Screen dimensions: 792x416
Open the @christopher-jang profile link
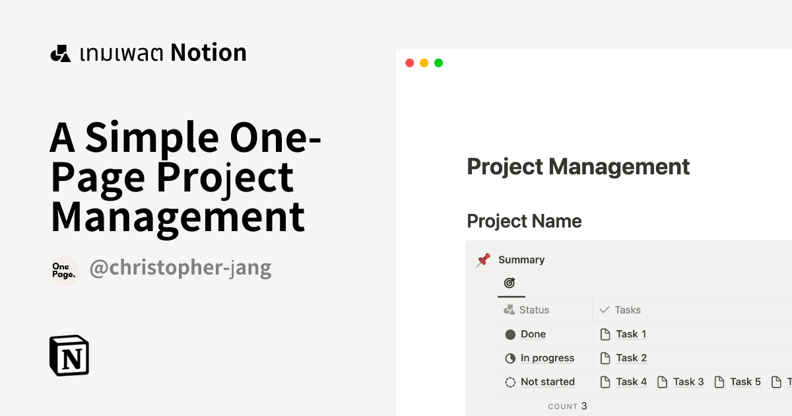click(180, 267)
